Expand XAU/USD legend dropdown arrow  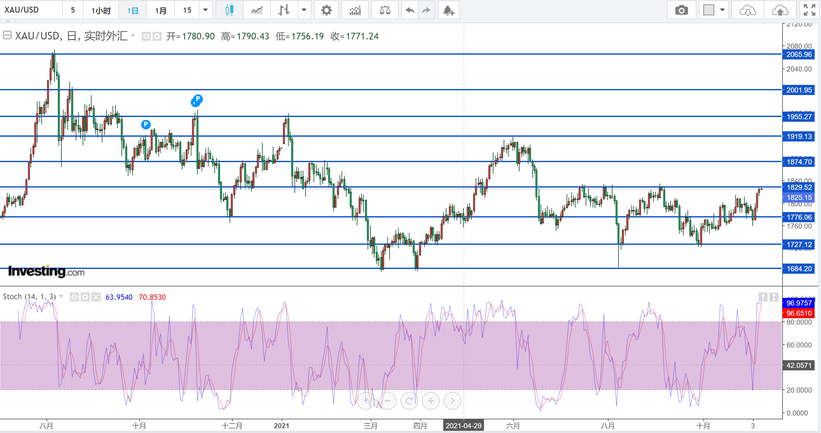pyautogui.click(x=133, y=35)
